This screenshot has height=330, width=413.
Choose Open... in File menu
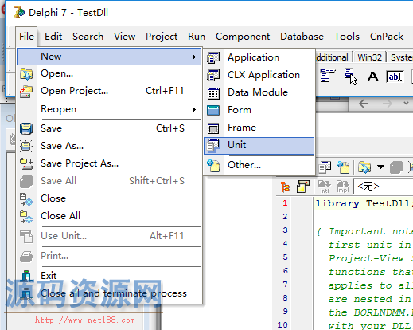tap(109, 73)
